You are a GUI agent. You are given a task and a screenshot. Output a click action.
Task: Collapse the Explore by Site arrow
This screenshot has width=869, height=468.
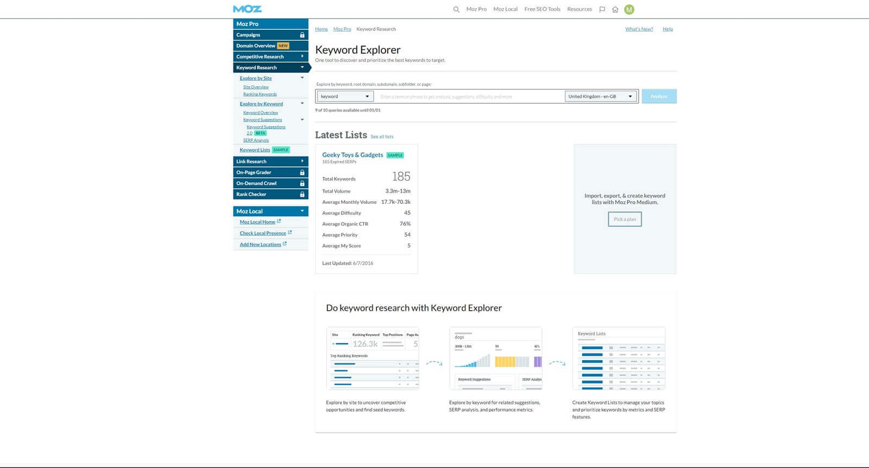(303, 78)
